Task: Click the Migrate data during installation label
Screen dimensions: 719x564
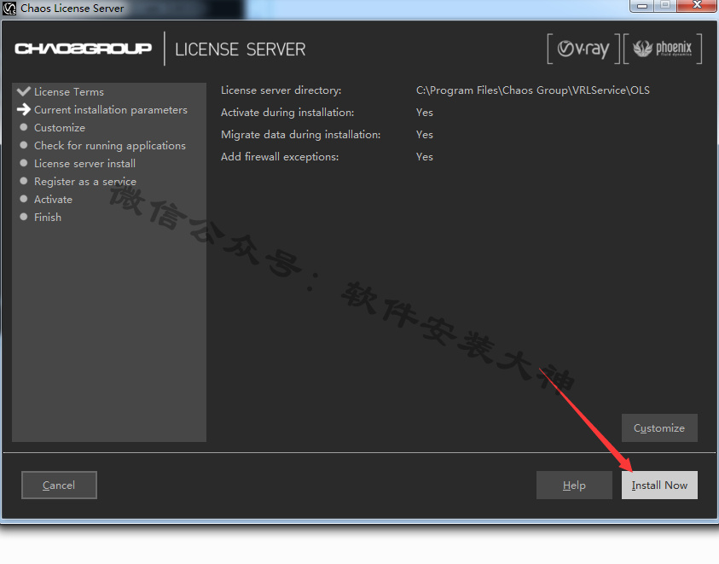Action: tap(301, 135)
